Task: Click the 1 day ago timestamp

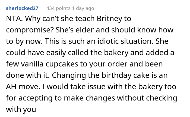Action: click(x=83, y=8)
